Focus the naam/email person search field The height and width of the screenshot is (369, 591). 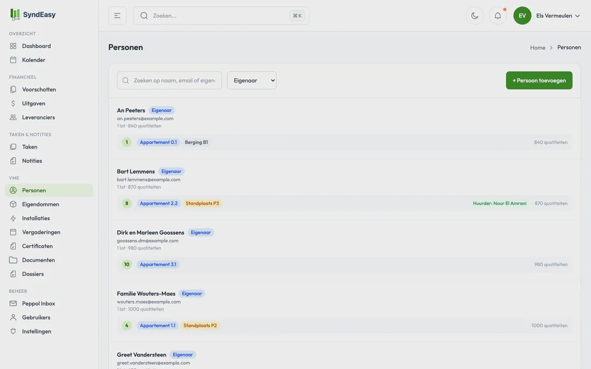point(169,80)
